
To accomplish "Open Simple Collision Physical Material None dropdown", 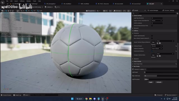I will 165,41.
